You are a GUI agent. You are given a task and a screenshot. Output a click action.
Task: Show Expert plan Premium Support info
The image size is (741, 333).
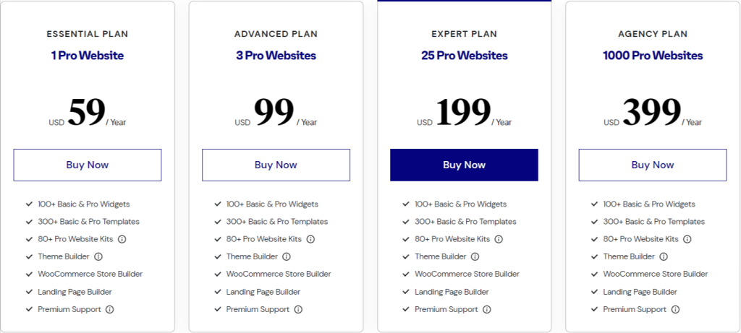coord(487,309)
